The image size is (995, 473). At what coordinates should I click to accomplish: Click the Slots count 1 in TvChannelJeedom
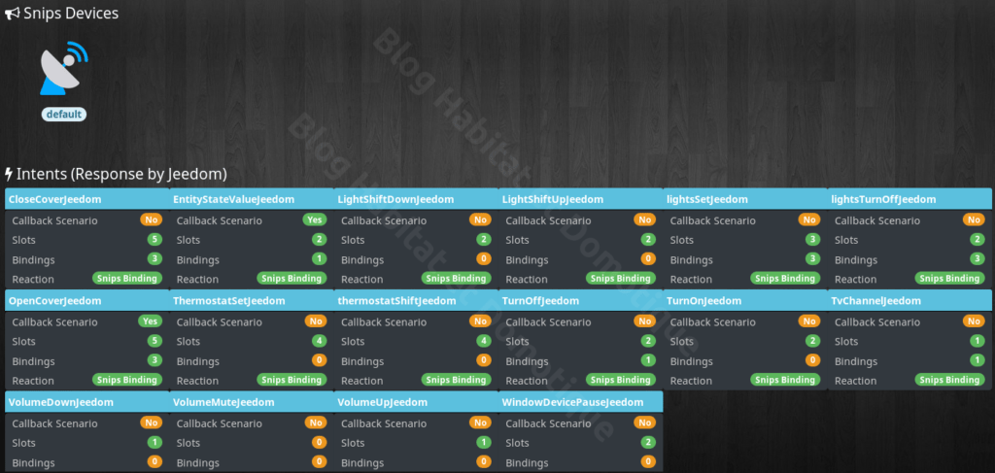tap(978, 341)
